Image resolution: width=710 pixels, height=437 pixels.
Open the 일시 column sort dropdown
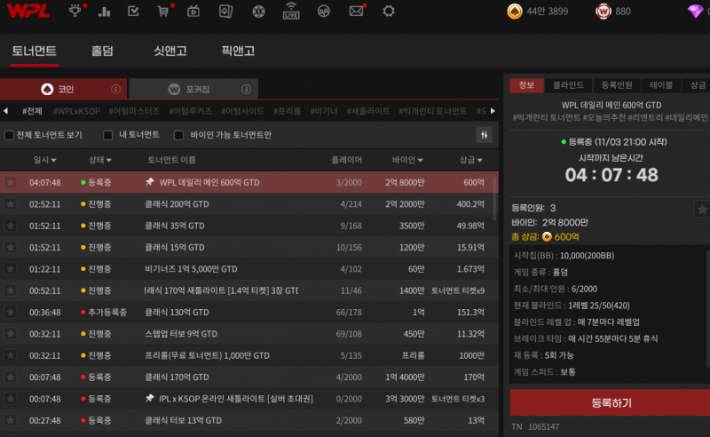pyautogui.click(x=45, y=161)
